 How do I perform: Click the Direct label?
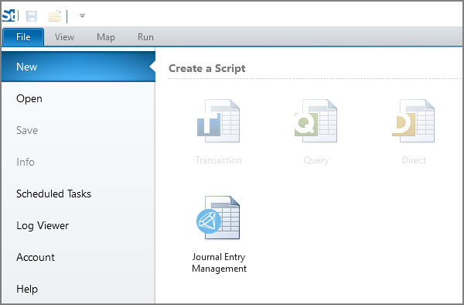pyautogui.click(x=414, y=160)
